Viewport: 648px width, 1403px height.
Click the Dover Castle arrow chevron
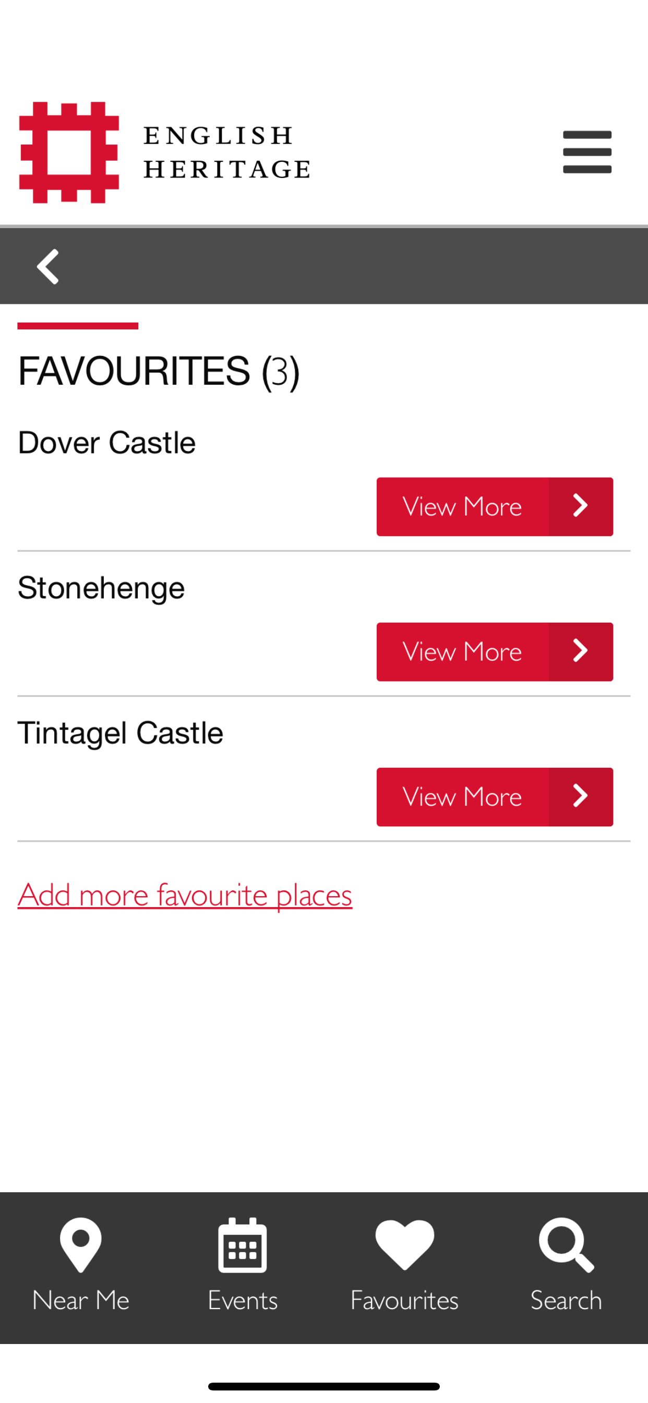pos(581,506)
